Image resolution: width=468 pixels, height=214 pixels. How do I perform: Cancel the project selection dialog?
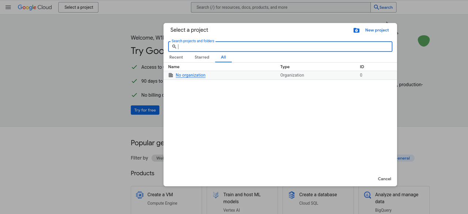point(384,179)
